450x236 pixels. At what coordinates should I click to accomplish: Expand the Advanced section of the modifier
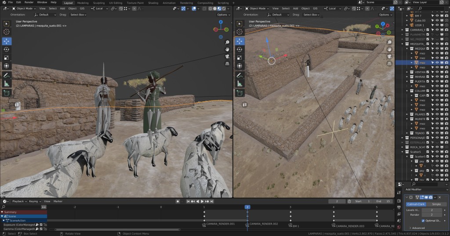[418, 228]
